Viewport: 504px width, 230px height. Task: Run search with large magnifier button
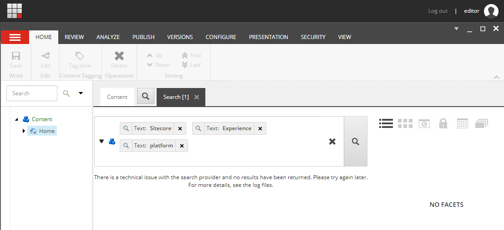tap(355, 142)
